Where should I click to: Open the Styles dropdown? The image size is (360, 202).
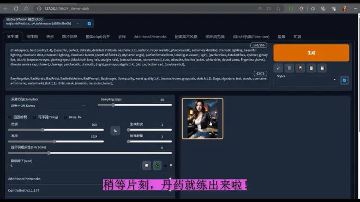307,79
